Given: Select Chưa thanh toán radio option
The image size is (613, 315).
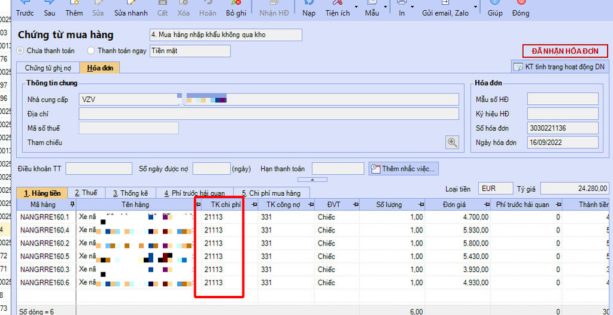Looking at the screenshot, I should pos(20,51).
